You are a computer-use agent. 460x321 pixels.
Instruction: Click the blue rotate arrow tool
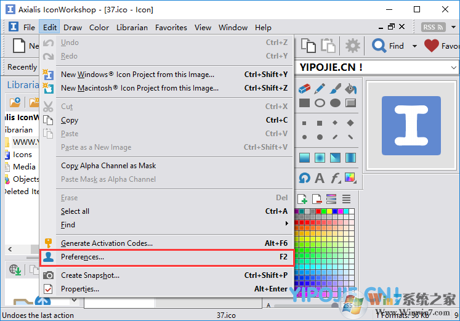click(305, 178)
